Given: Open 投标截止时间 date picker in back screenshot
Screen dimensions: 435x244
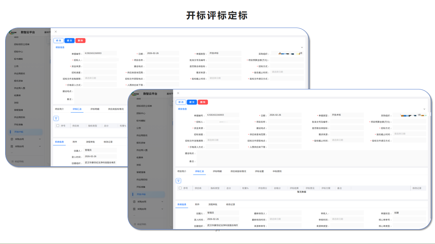Looking at the screenshot, I should [x=224, y=78].
